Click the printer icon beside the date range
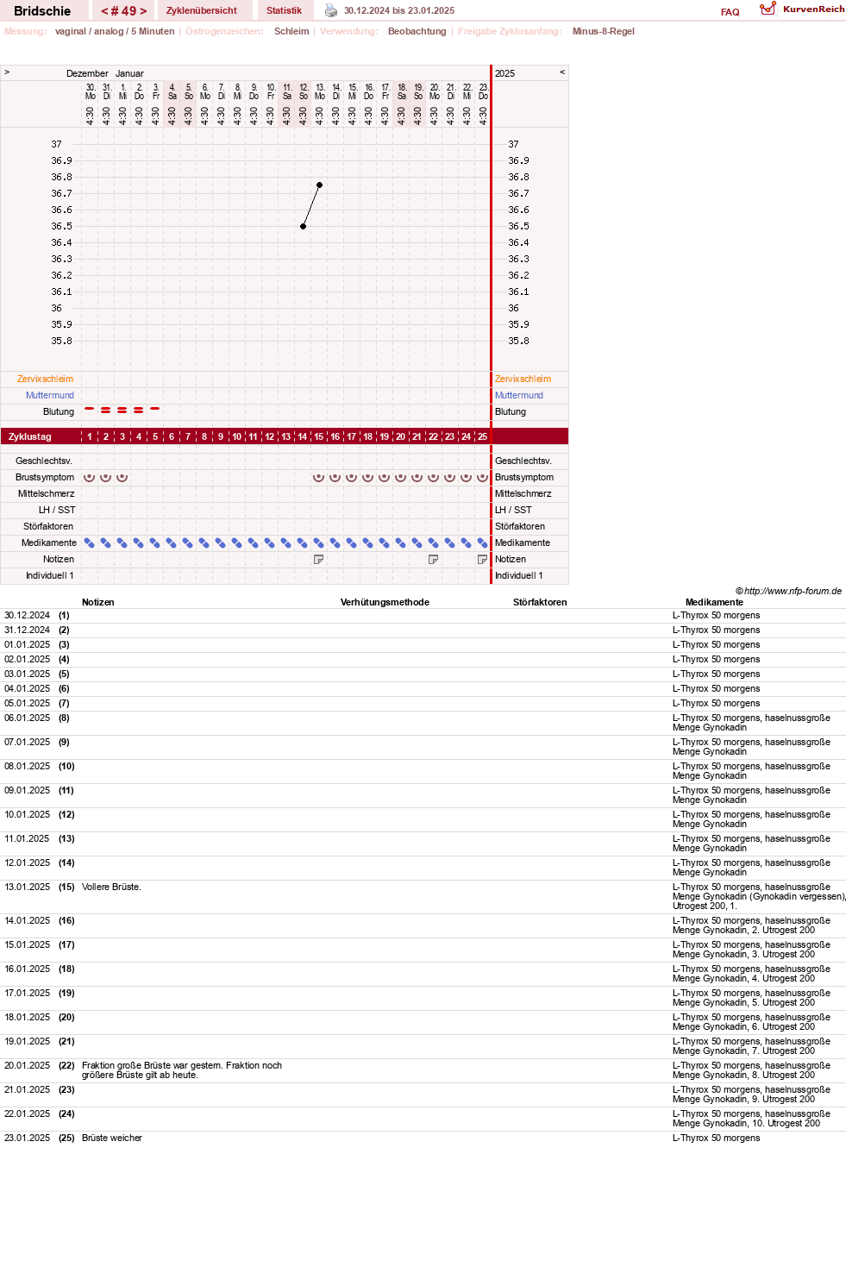The image size is (846, 1267). 331,10
